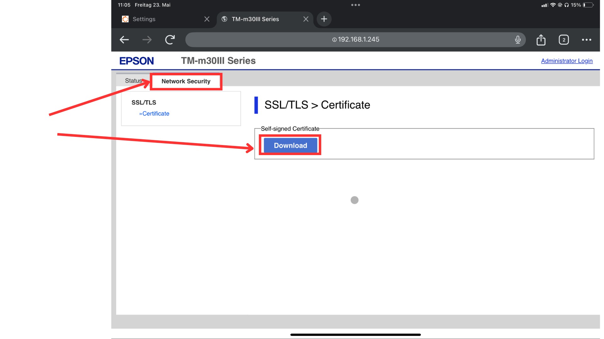Download the self-signed certificate

290,145
